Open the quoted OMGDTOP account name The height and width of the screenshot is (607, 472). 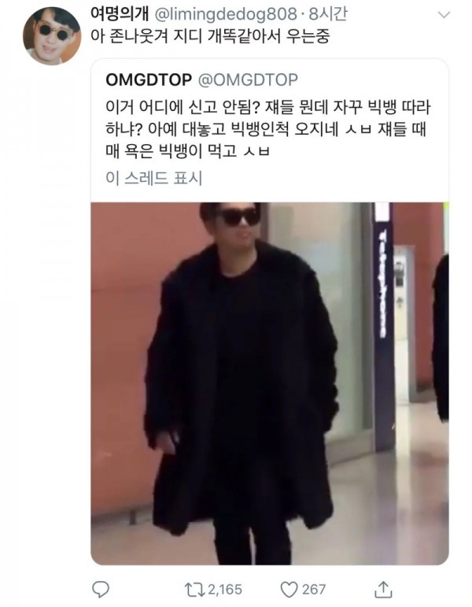click(149, 80)
